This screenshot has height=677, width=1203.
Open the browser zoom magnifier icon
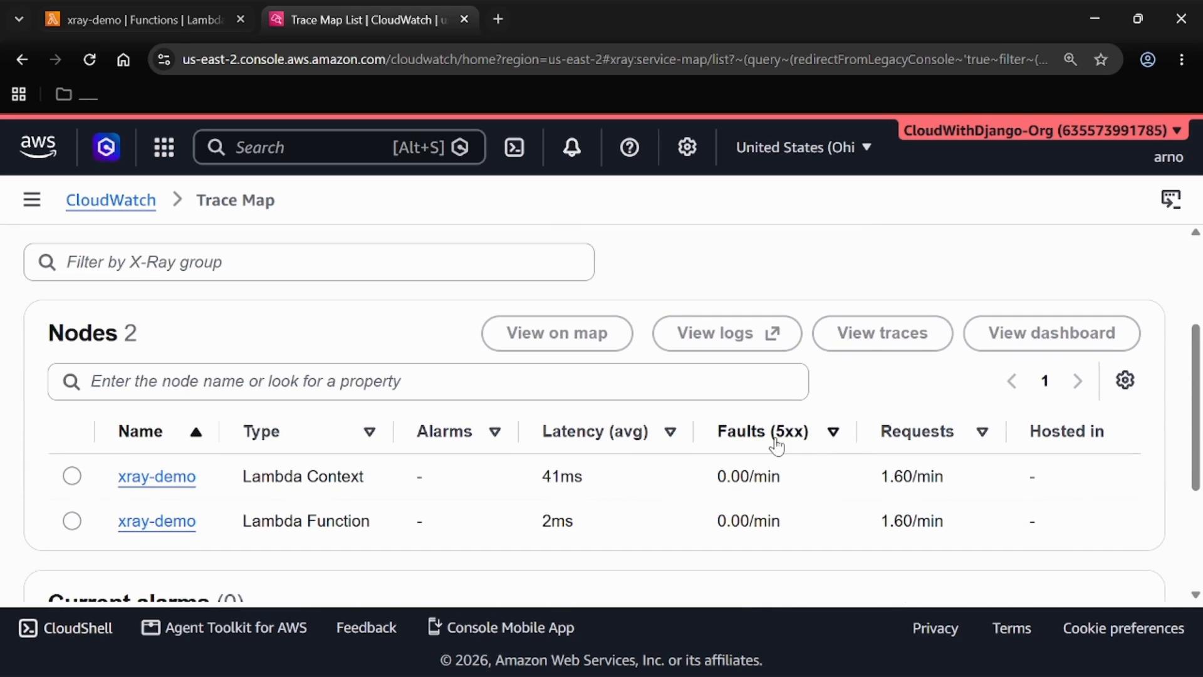pos(1070,60)
